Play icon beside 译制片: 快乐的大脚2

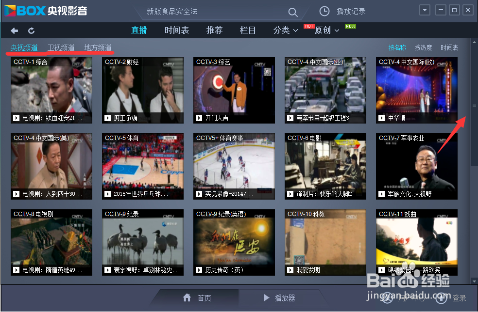pos(290,194)
